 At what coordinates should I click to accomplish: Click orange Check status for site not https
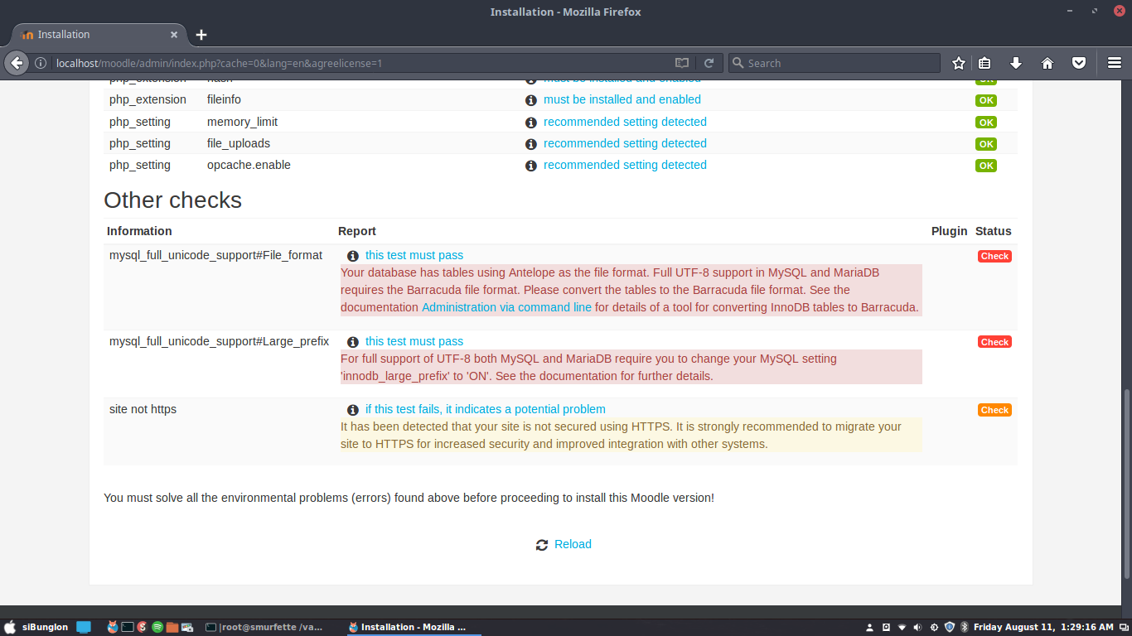pyautogui.click(x=994, y=410)
